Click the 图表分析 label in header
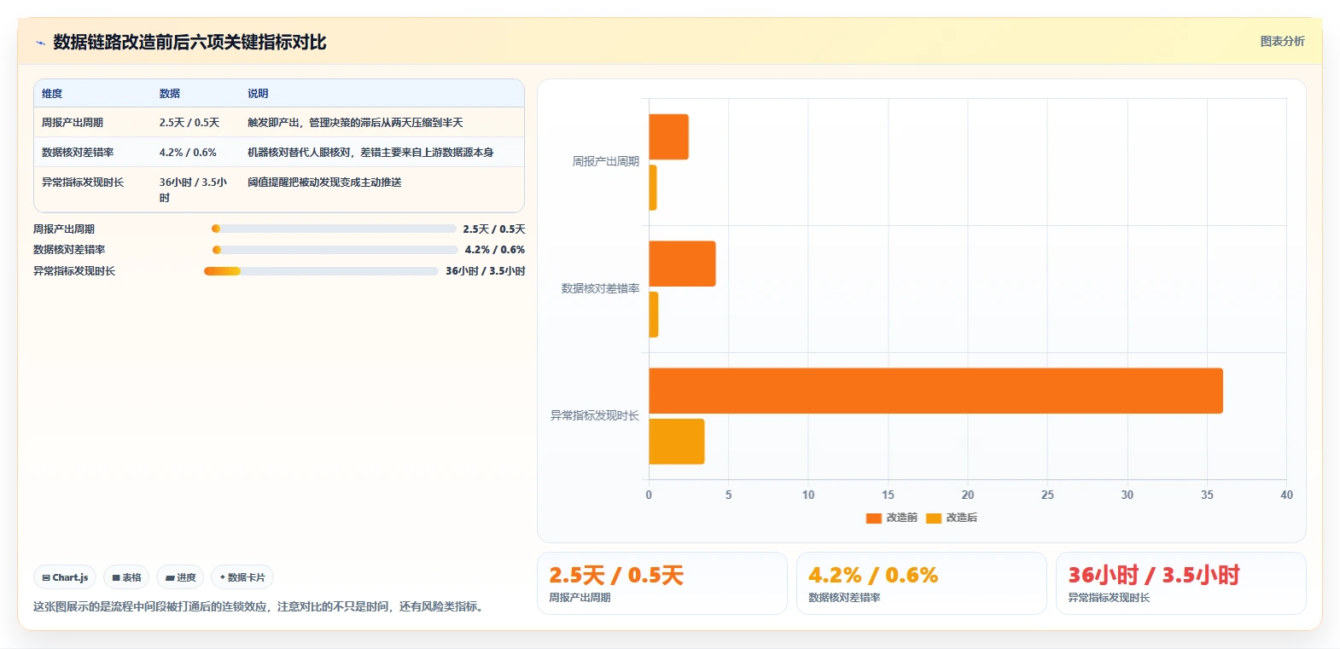Viewport: 1340px width, 649px height. click(x=1282, y=41)
